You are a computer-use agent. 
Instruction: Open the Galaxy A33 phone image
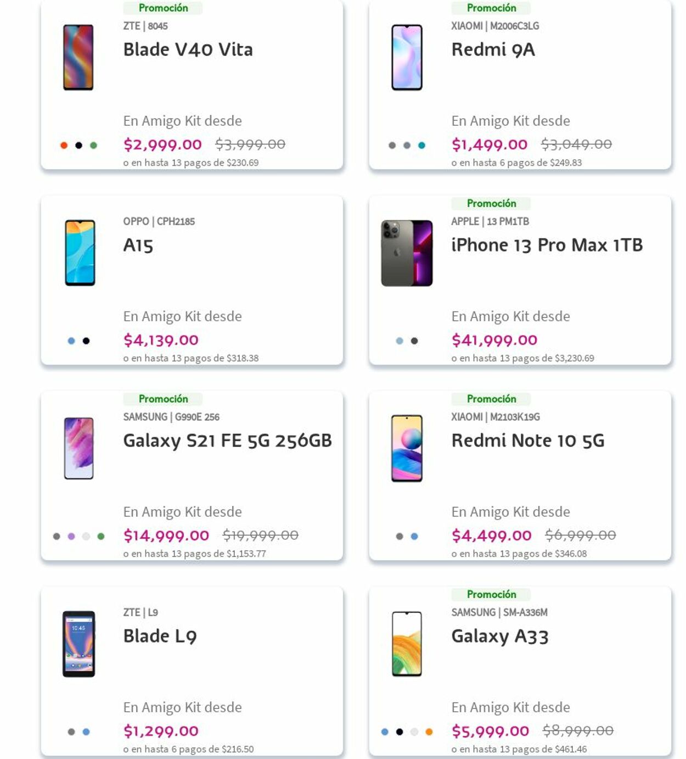[407, 644]
